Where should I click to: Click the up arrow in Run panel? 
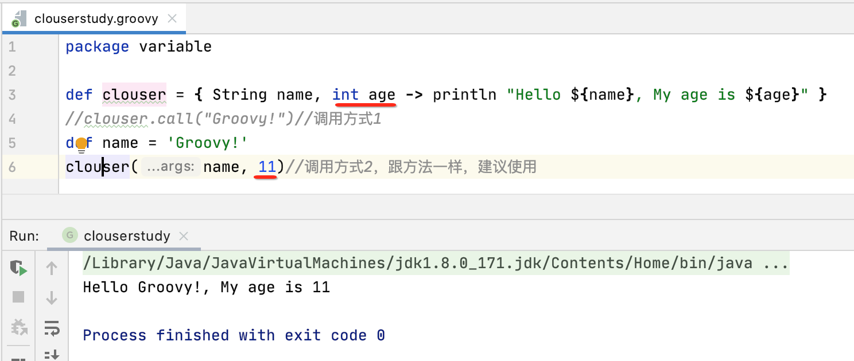(52, 268)
